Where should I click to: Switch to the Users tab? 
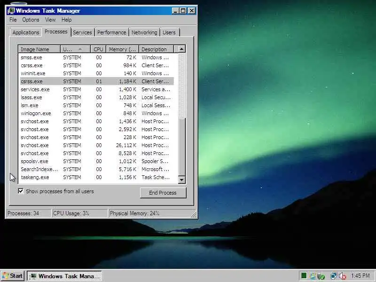coord(169,32)
